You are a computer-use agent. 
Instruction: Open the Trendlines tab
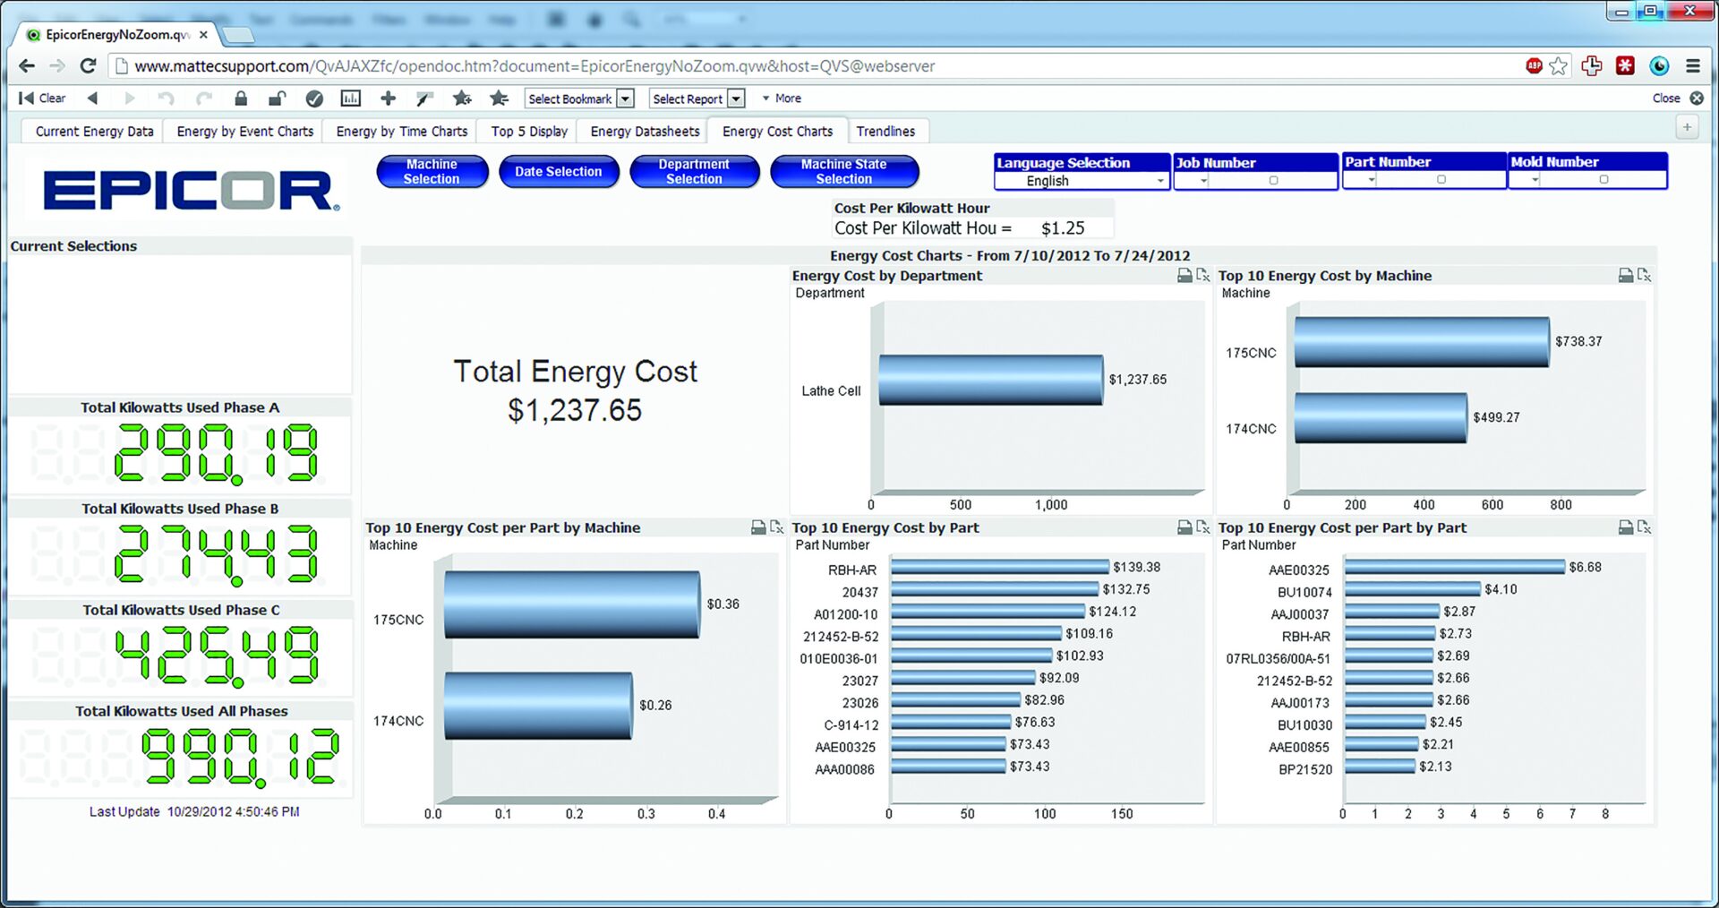(885, 132)
